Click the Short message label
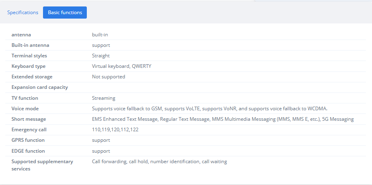This screenshot has width=372, height=185. pos(29,119)
